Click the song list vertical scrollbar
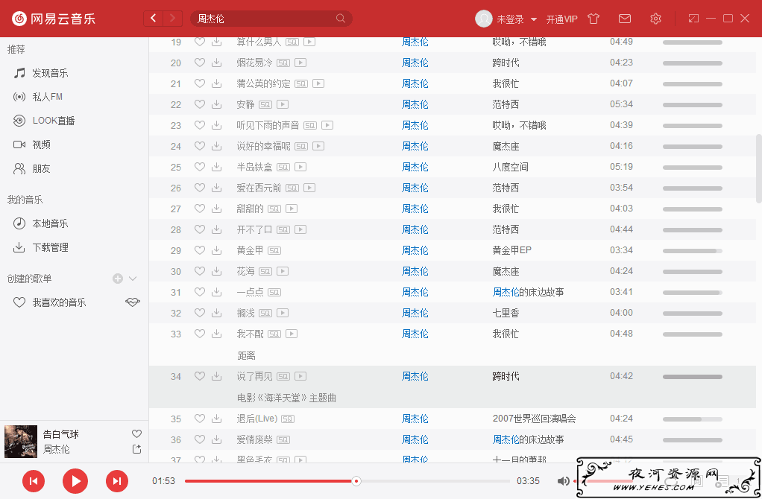Image resolution: width=762 pixels, height=499 pixels. click(758, 168)
